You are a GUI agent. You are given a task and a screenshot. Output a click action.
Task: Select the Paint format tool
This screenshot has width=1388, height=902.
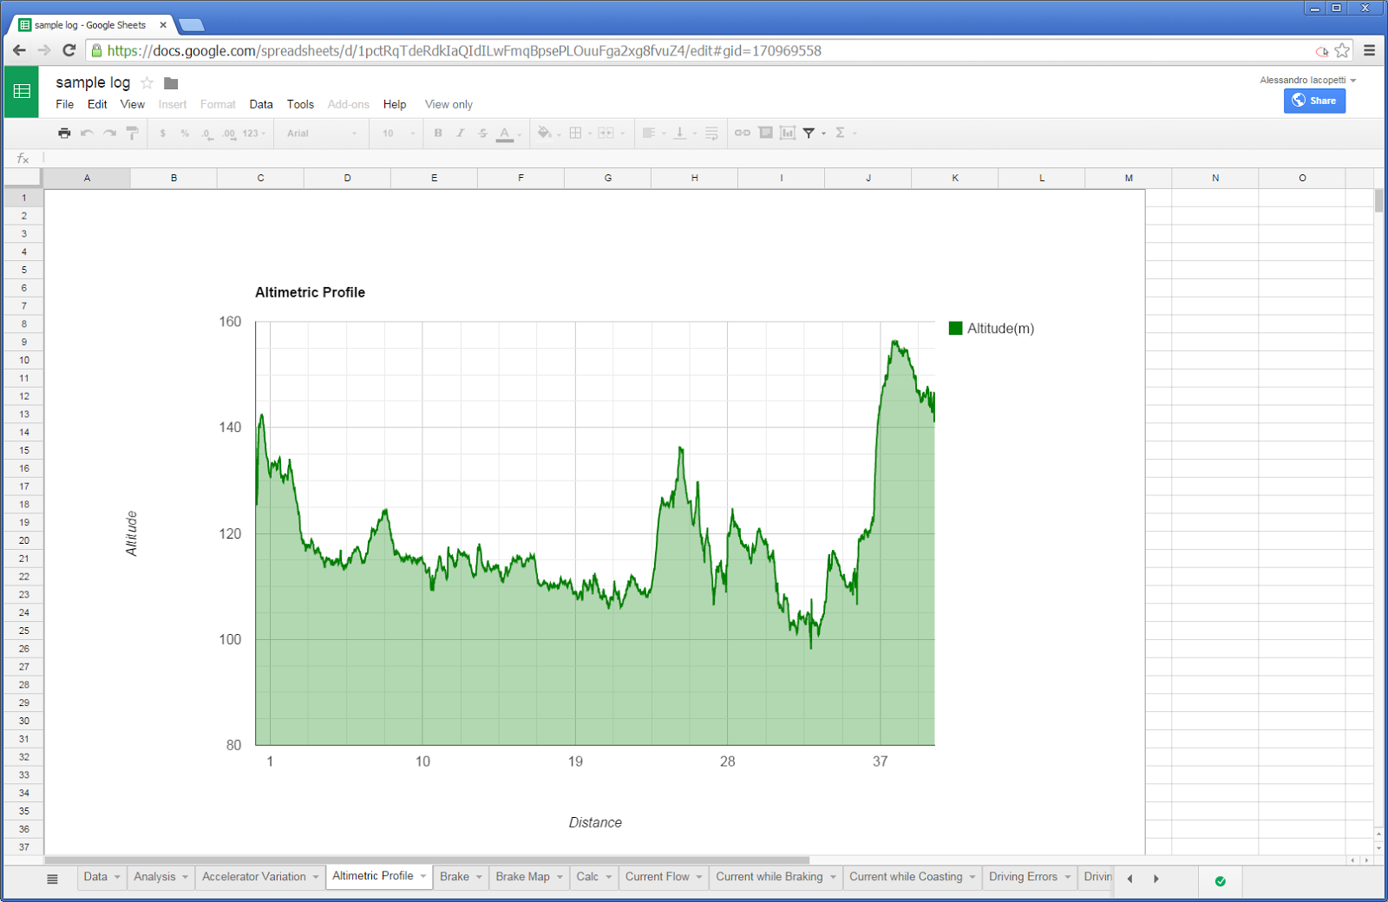131,133
